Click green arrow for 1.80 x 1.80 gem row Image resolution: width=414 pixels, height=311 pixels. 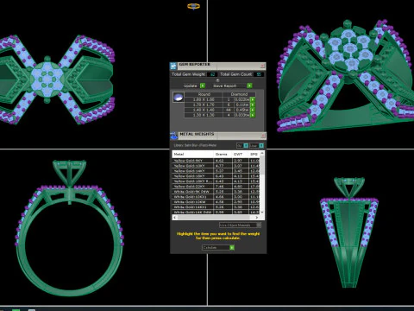tap(253, 99)
